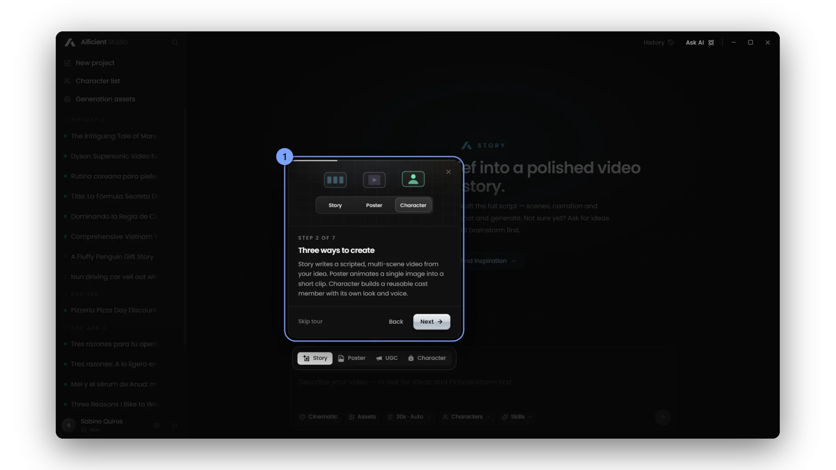Expand the Characters dropdown
The image size is (836, 470).
point(466,417)
